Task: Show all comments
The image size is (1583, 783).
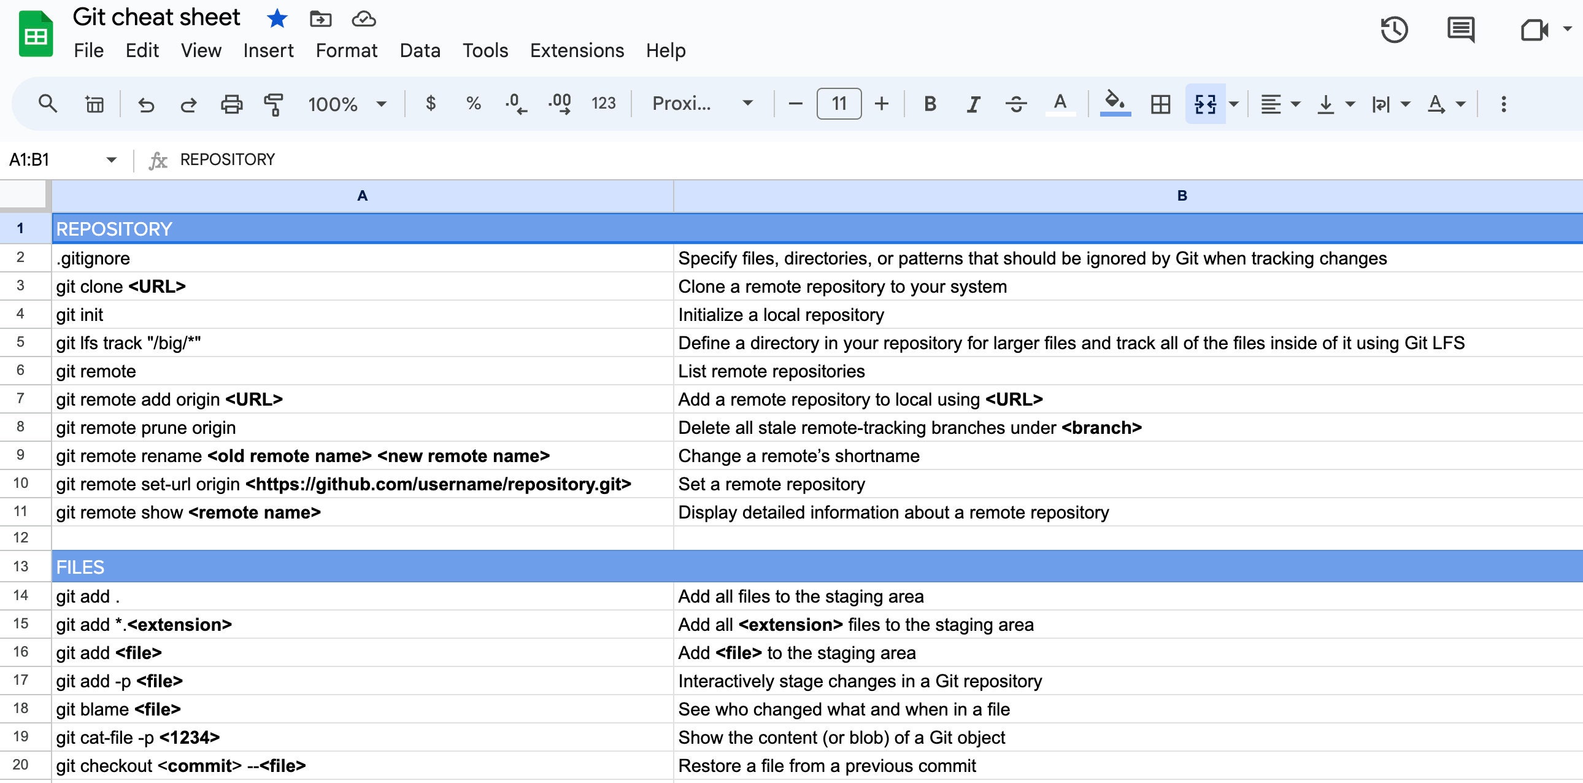Action: click(1460, 29)
